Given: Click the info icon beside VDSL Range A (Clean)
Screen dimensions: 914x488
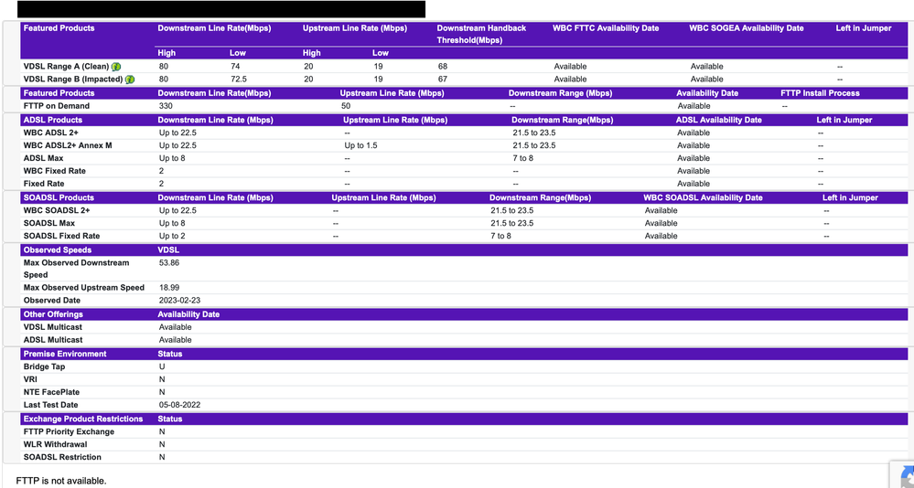Looking at the screenshot, I should 117,67.
